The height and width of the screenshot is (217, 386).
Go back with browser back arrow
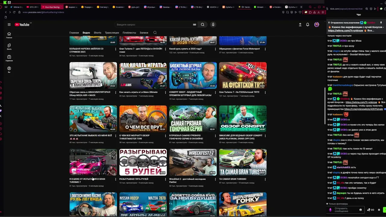6,12
